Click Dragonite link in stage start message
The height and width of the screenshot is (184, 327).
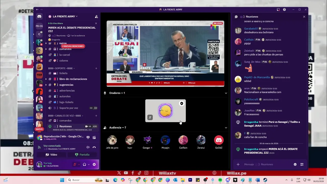(251, 149)
